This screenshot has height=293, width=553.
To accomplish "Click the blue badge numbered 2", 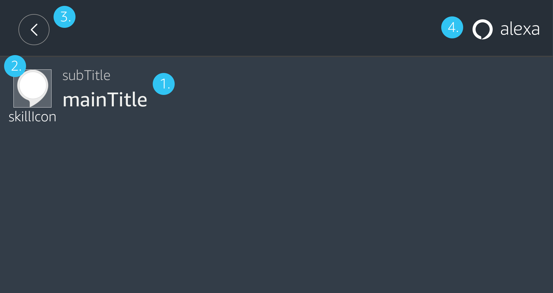I will tap(15, 66).
